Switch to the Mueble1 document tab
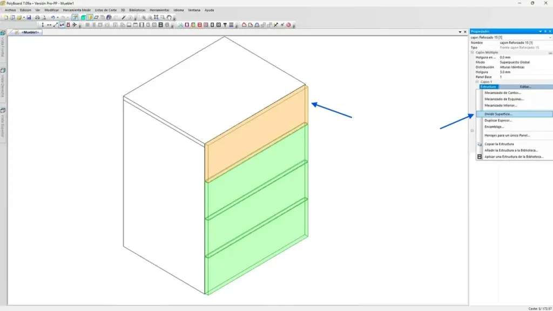 point(29,32)
